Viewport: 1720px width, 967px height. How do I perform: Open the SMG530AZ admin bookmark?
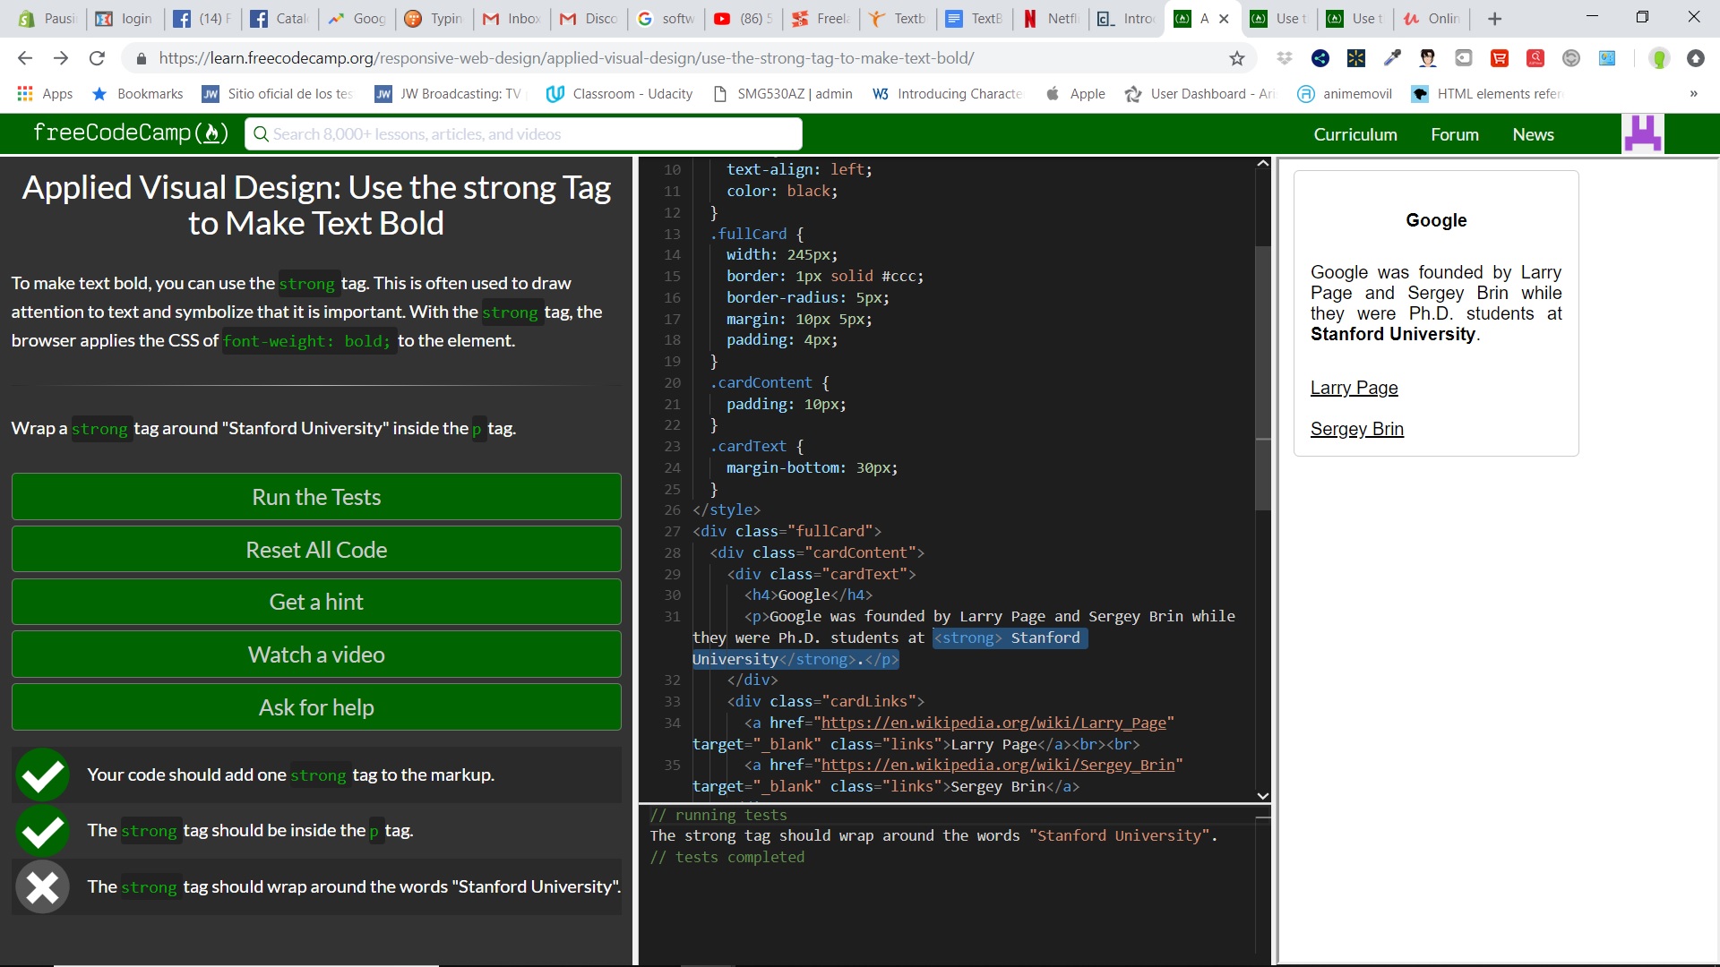[783, 94]
